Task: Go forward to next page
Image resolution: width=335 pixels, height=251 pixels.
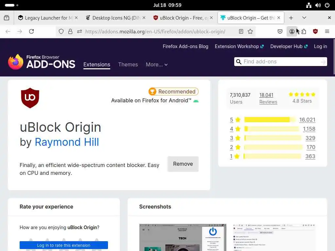Action: (19, 32)
